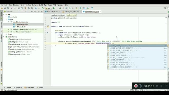
Task: Click the recorder pop-out window icon
Action: pos(161,86)
